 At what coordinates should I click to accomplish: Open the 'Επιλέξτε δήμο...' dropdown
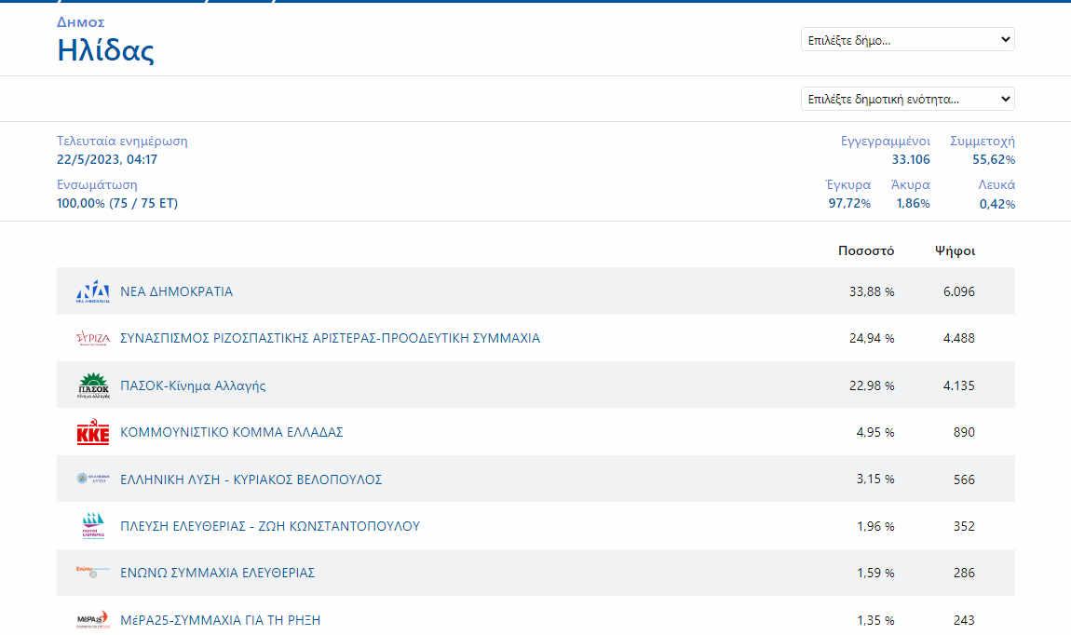907,39
